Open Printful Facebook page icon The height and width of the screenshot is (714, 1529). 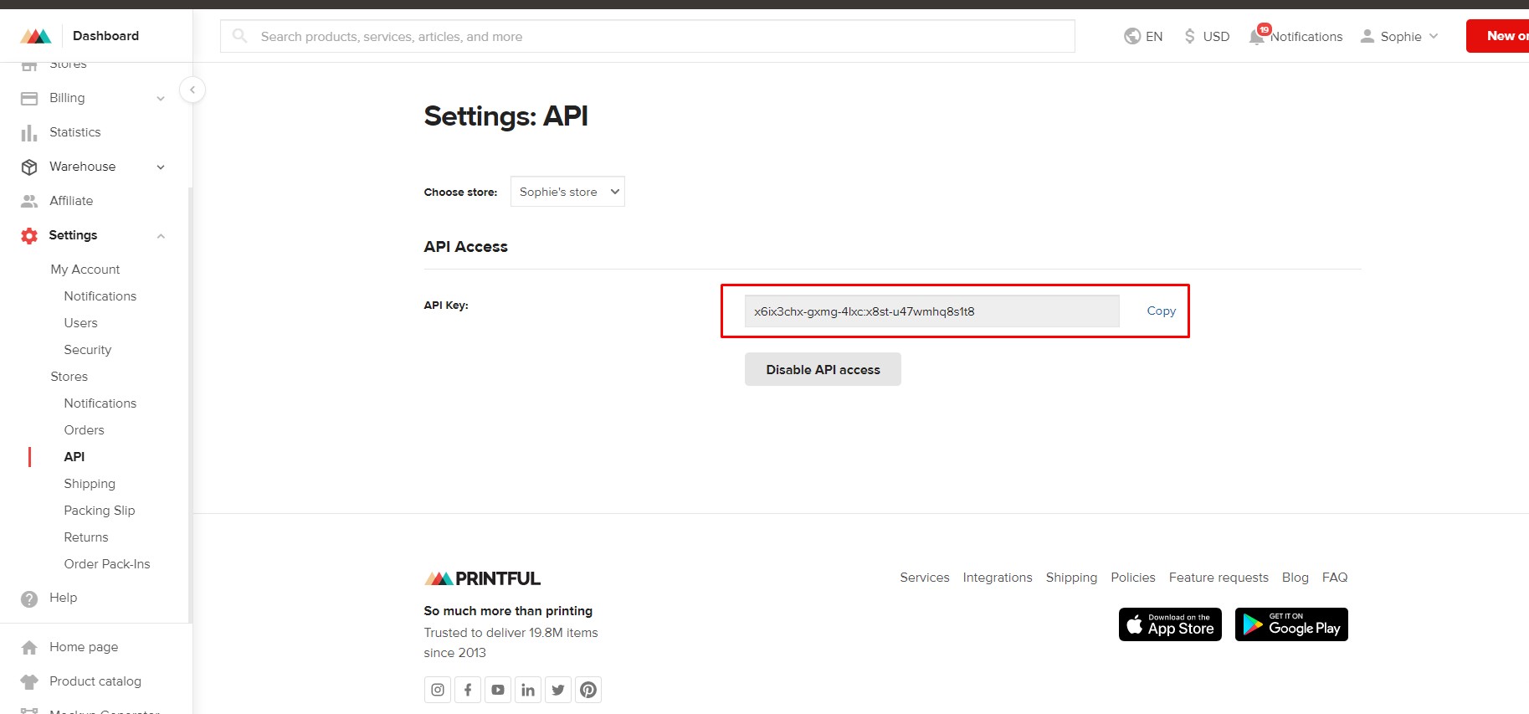pyautogui.click(x=468, y=690)
